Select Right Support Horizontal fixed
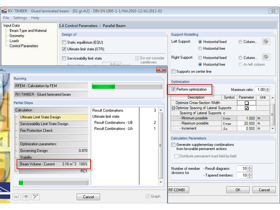 200,58
